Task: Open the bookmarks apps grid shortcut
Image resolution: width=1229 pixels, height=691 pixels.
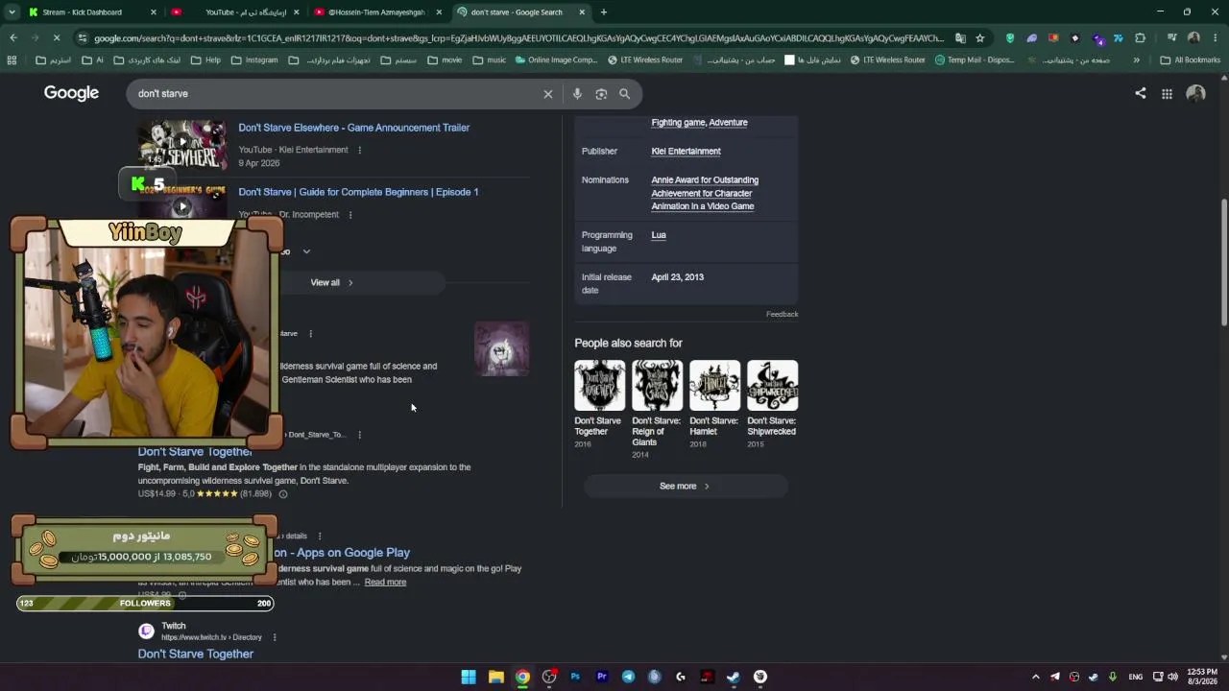Action: [12, 60]
